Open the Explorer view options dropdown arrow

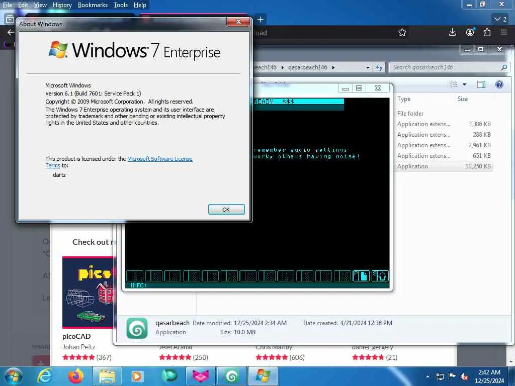tap(464, 84)
